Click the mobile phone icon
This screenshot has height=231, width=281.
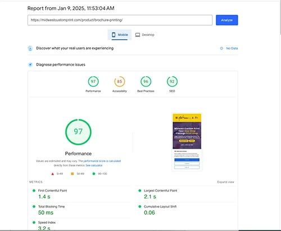tap(114, 35)
